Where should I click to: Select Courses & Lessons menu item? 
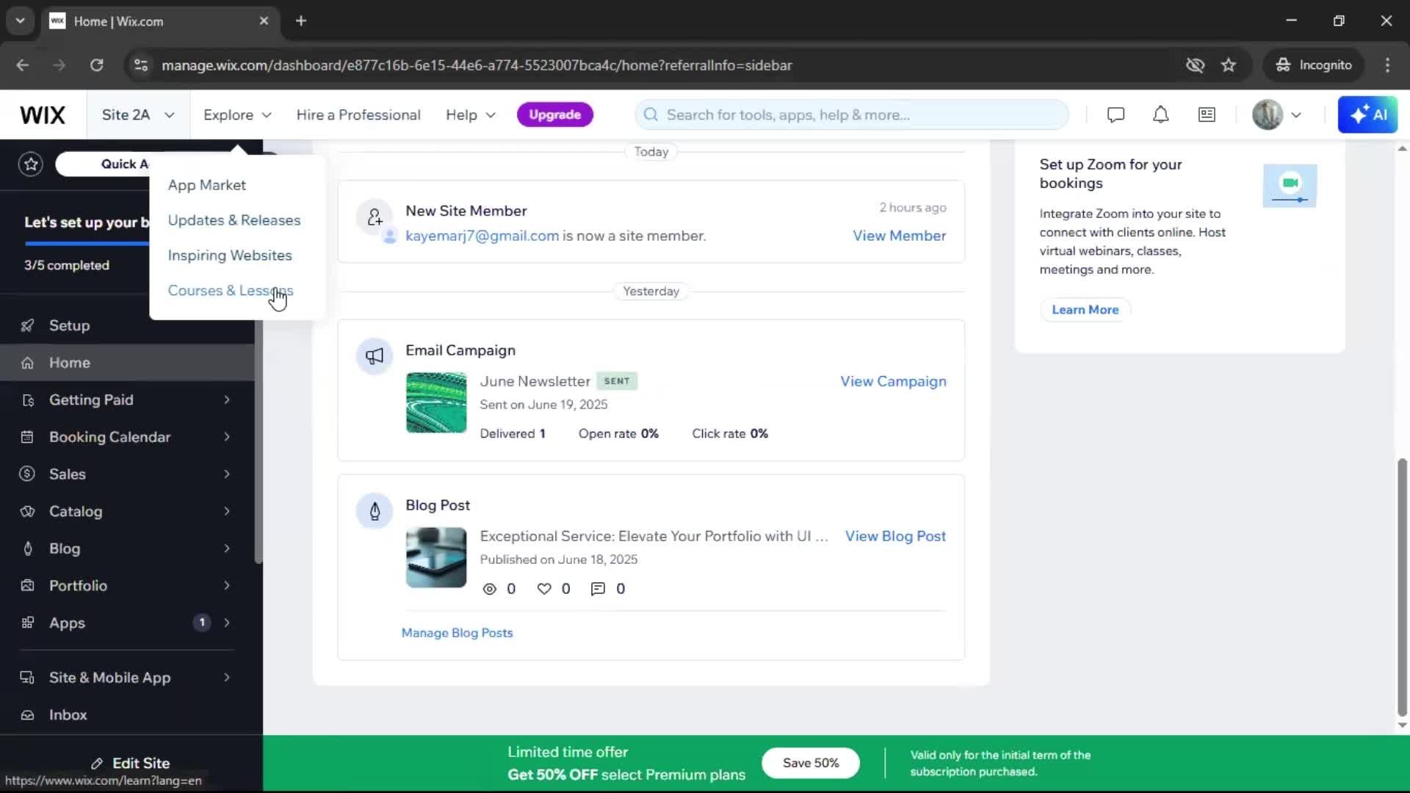231,291
